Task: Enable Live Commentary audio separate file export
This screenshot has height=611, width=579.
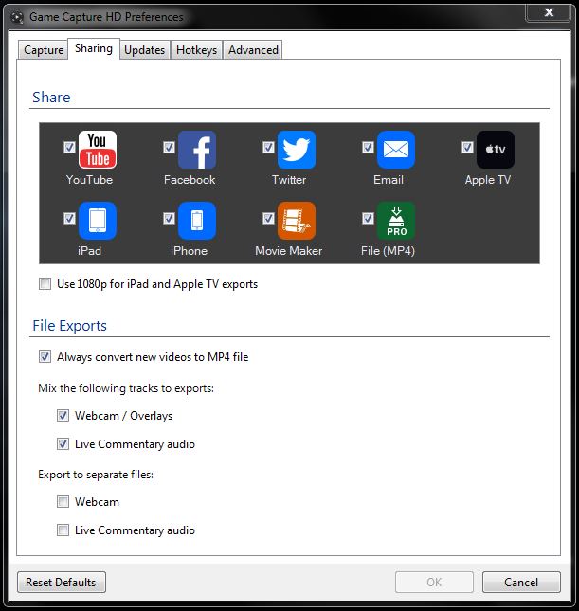Action: point(63,530)
